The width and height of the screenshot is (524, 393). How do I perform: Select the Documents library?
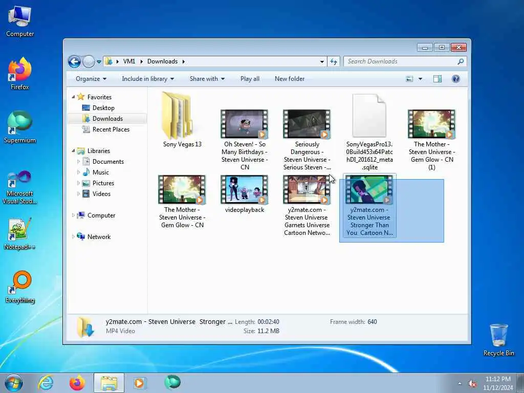(108, 162)
